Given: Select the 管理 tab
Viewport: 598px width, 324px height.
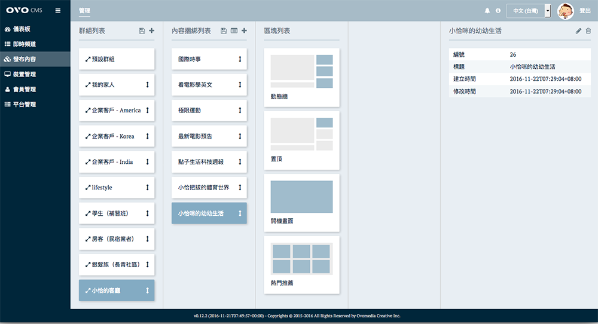Looking at the screenshot, I should click(x=84, y=11).
